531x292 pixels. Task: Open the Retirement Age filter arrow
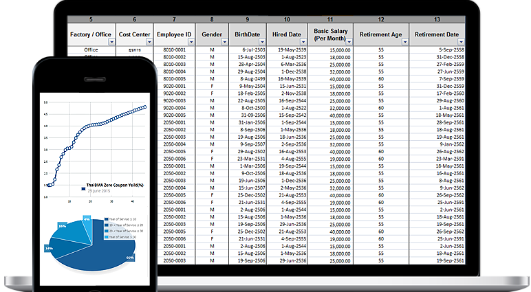(x=404, y=42)
